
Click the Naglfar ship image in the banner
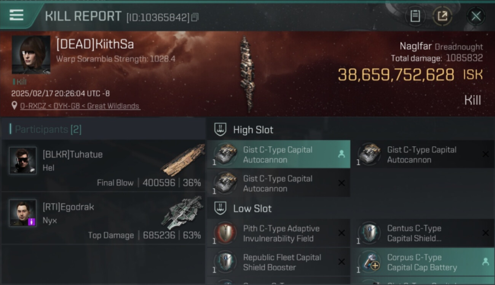(246, 74)
